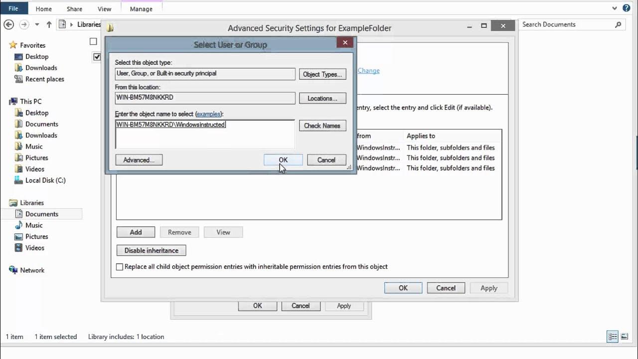Open the Share ribbon tab
Viewport: 638px width, 359px height.
(x=74, y=9)
